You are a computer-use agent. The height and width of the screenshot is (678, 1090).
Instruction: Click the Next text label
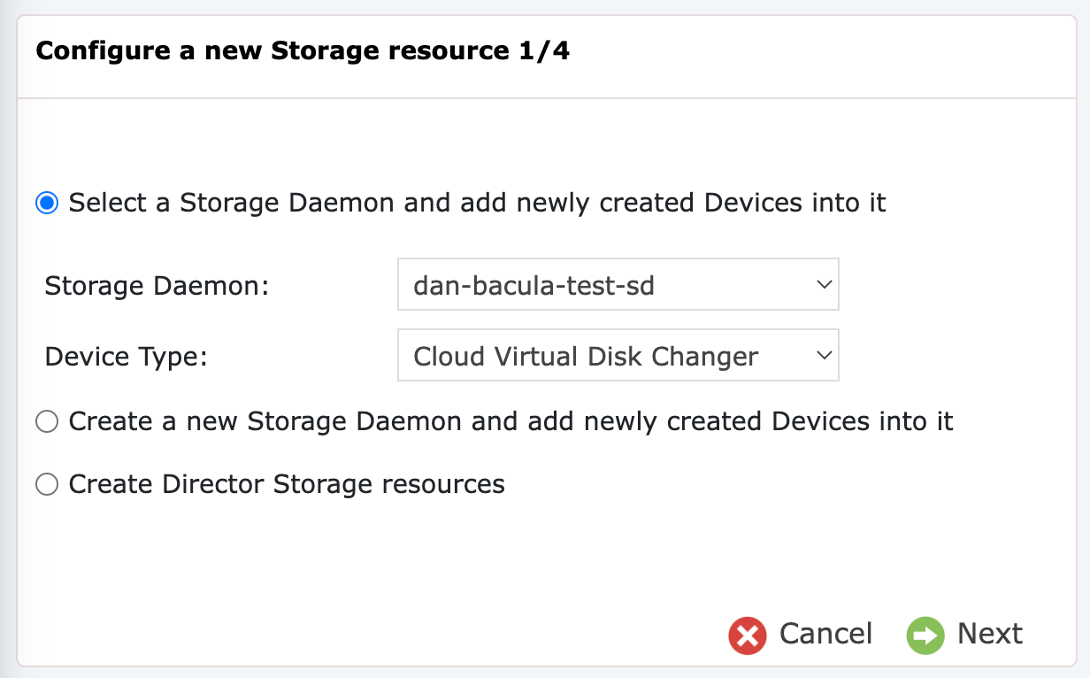pos(990,634)
